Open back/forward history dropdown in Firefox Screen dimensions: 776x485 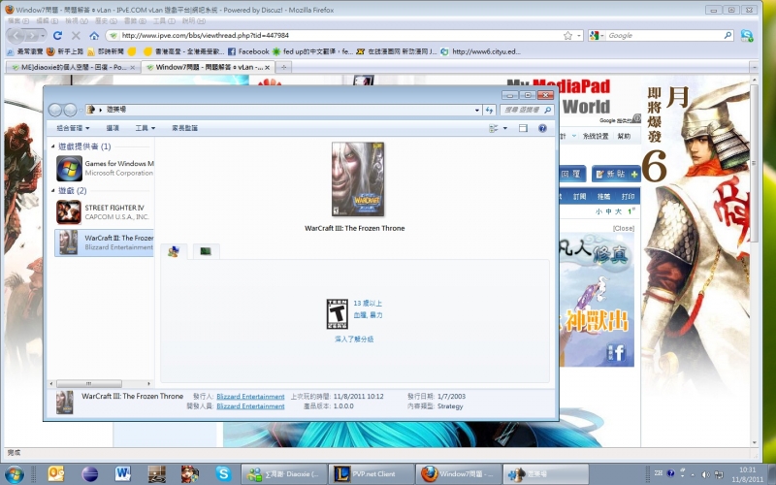tap(43, 36)
